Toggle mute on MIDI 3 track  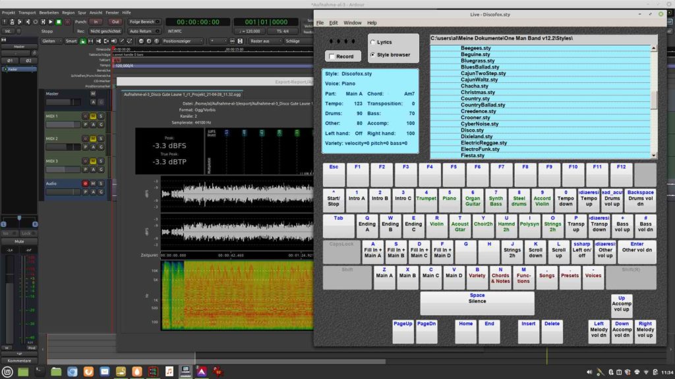point(93,161)
